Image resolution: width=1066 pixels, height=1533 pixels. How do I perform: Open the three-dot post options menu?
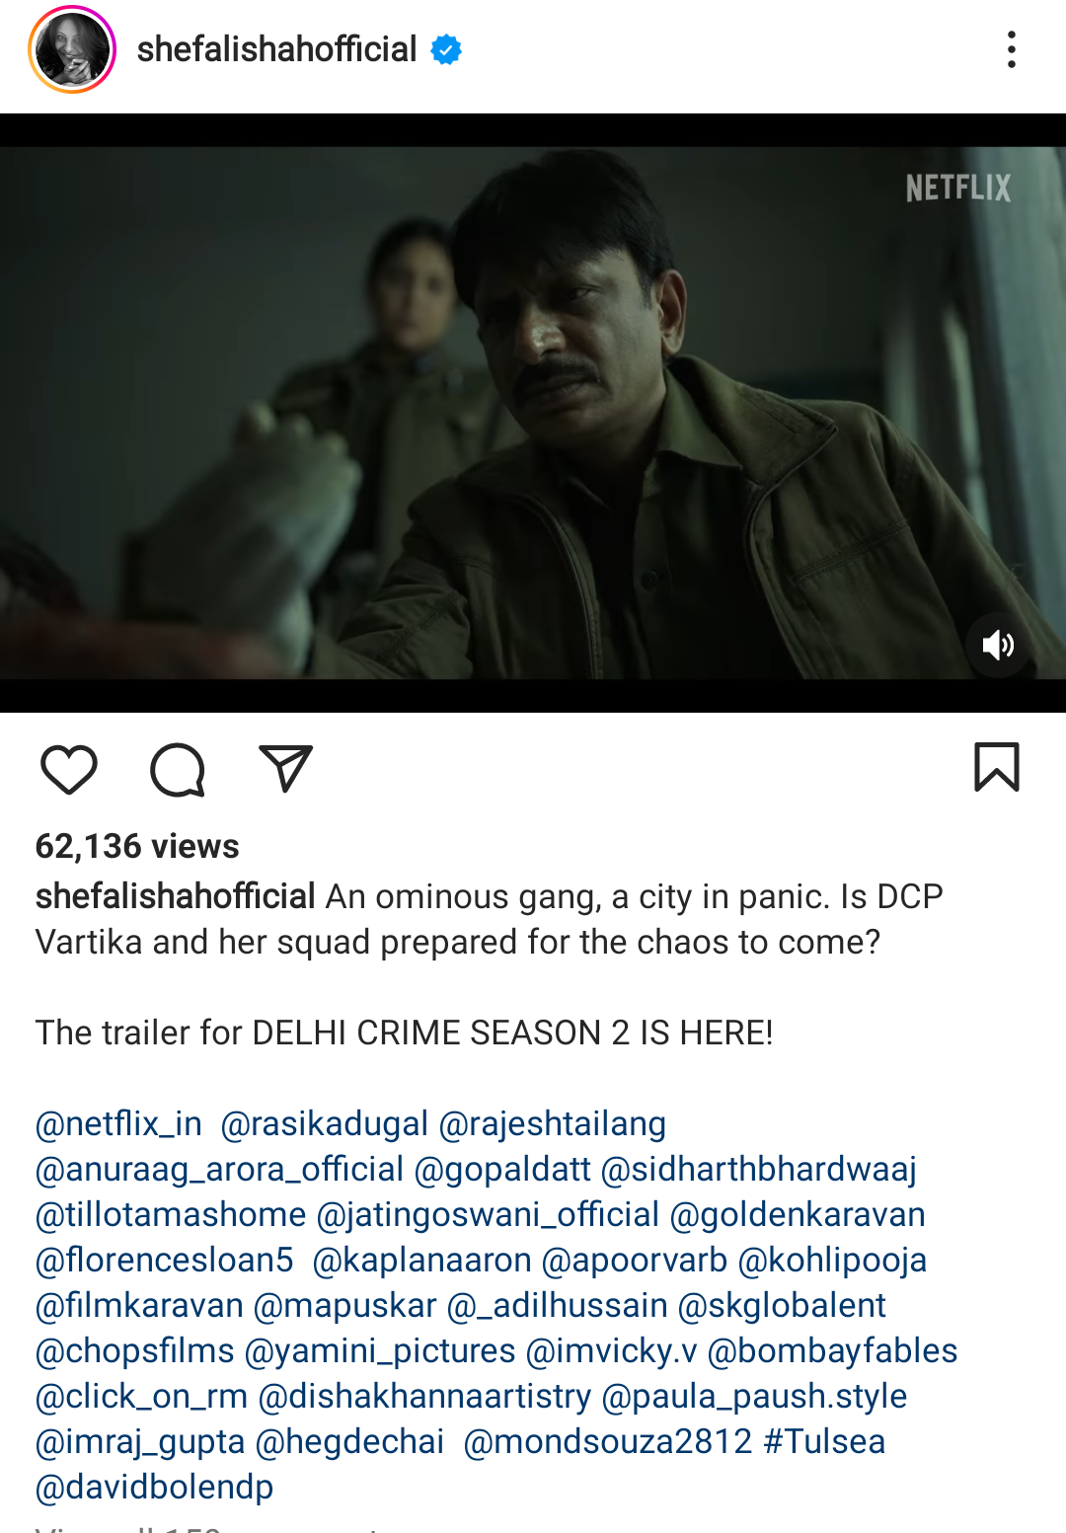click(x=1012, y=49)
